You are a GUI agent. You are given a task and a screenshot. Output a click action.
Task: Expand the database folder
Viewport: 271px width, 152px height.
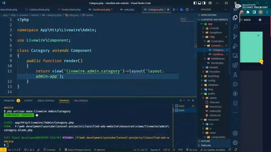[x=213, y=85]
